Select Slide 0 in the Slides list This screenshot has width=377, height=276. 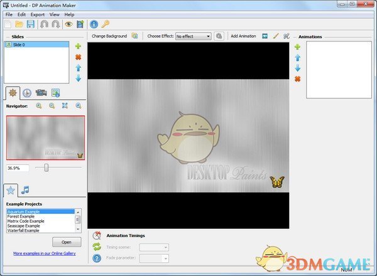point(36,45)
